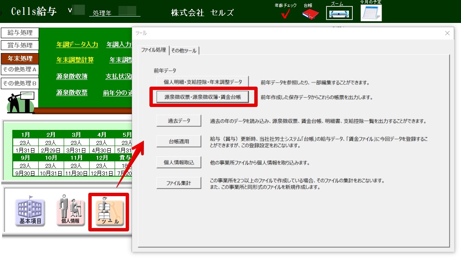Open the 台帳 red binder icon

coord(311,14)
